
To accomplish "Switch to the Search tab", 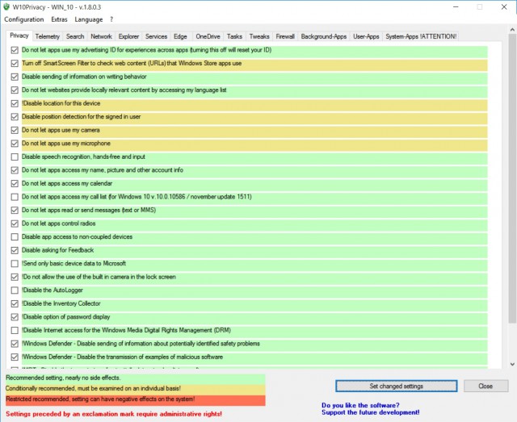I will tap(75, 36).
